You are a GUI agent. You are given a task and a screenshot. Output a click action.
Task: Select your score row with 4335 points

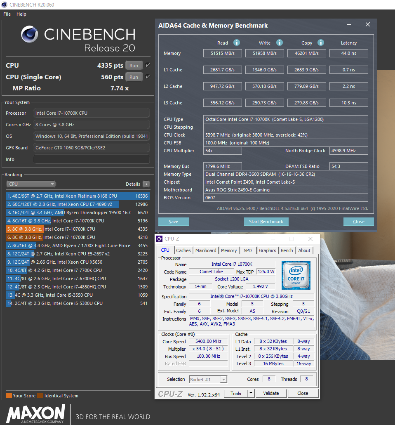[x=78, y=229]
